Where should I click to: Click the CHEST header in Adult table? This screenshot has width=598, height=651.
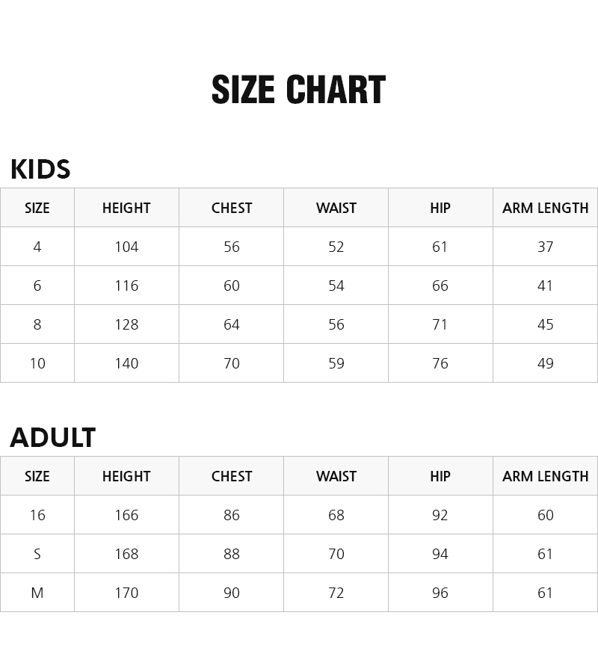(232, 476)
